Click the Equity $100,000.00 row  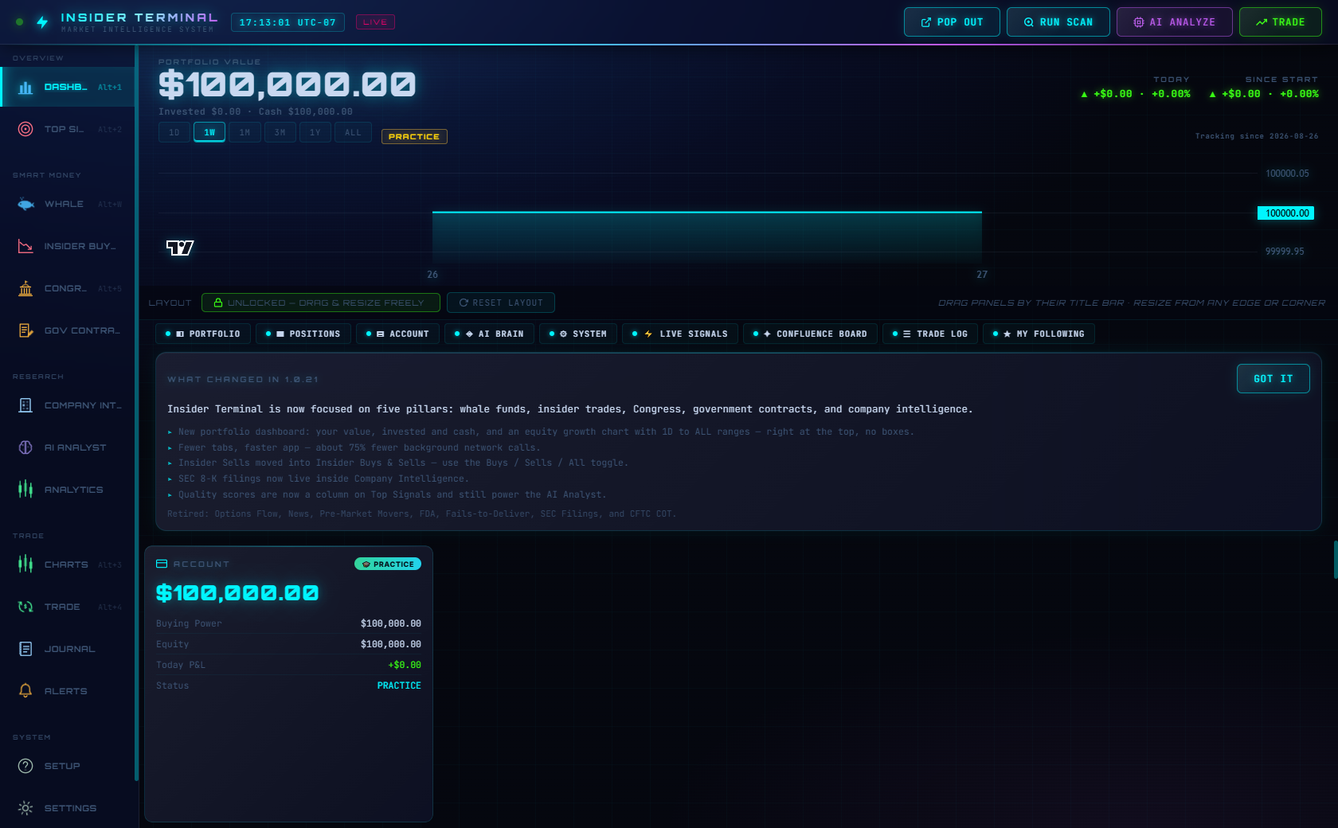point(288,644)
